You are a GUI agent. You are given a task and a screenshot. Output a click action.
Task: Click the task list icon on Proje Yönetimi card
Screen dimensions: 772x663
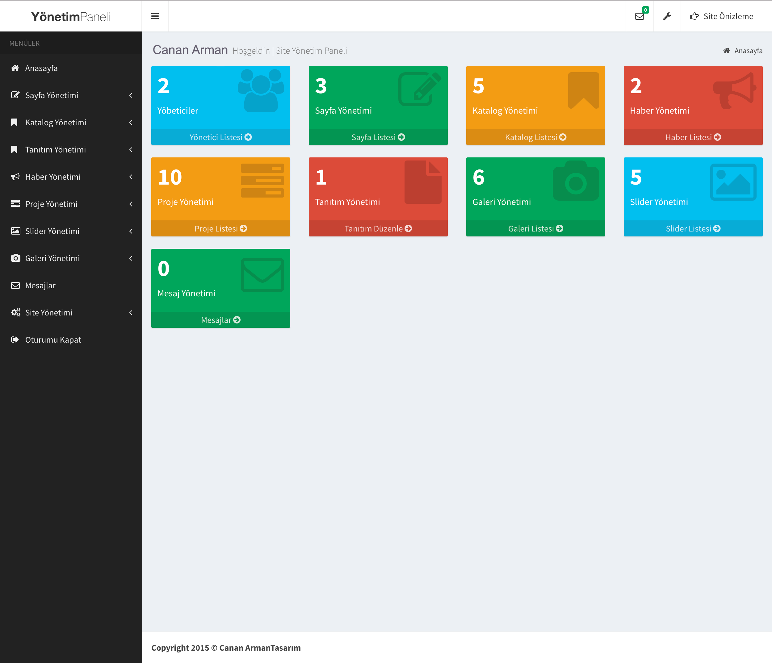262,181
